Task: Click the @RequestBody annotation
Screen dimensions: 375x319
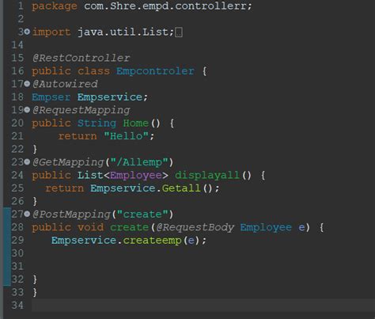Action: pos(195,227)
